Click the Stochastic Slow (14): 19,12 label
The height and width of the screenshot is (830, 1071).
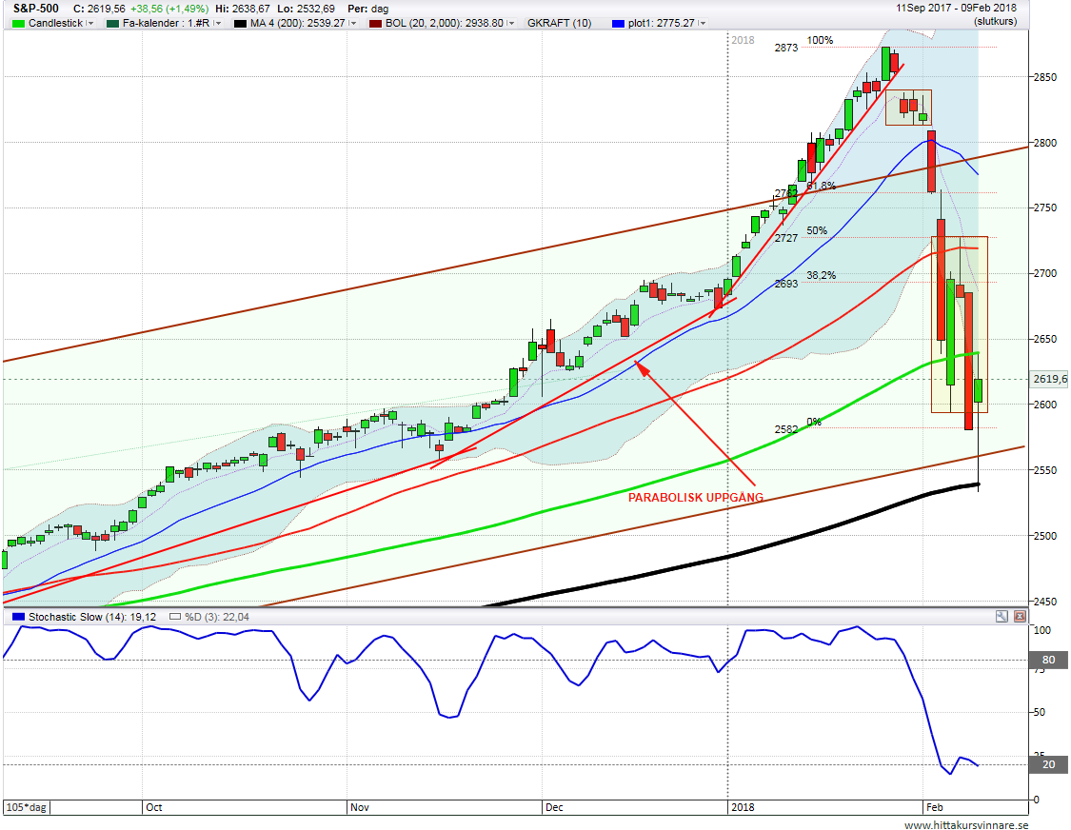pos(92,617)
